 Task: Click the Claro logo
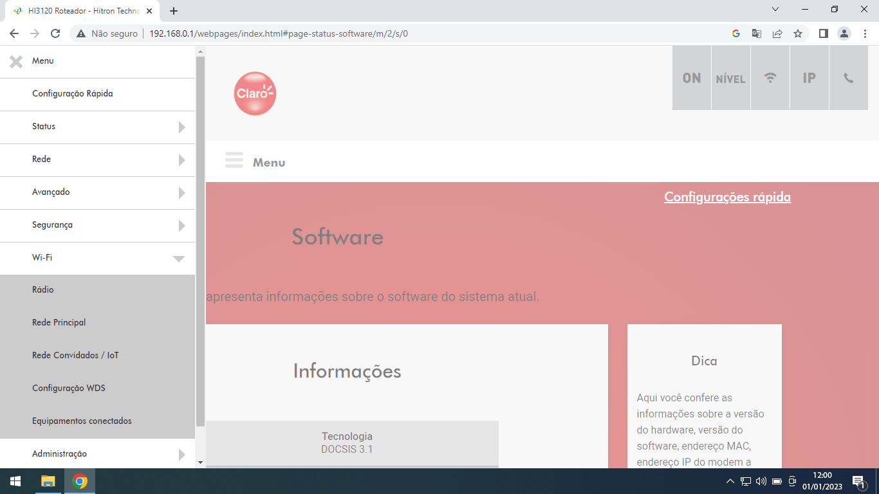[255, 94]
